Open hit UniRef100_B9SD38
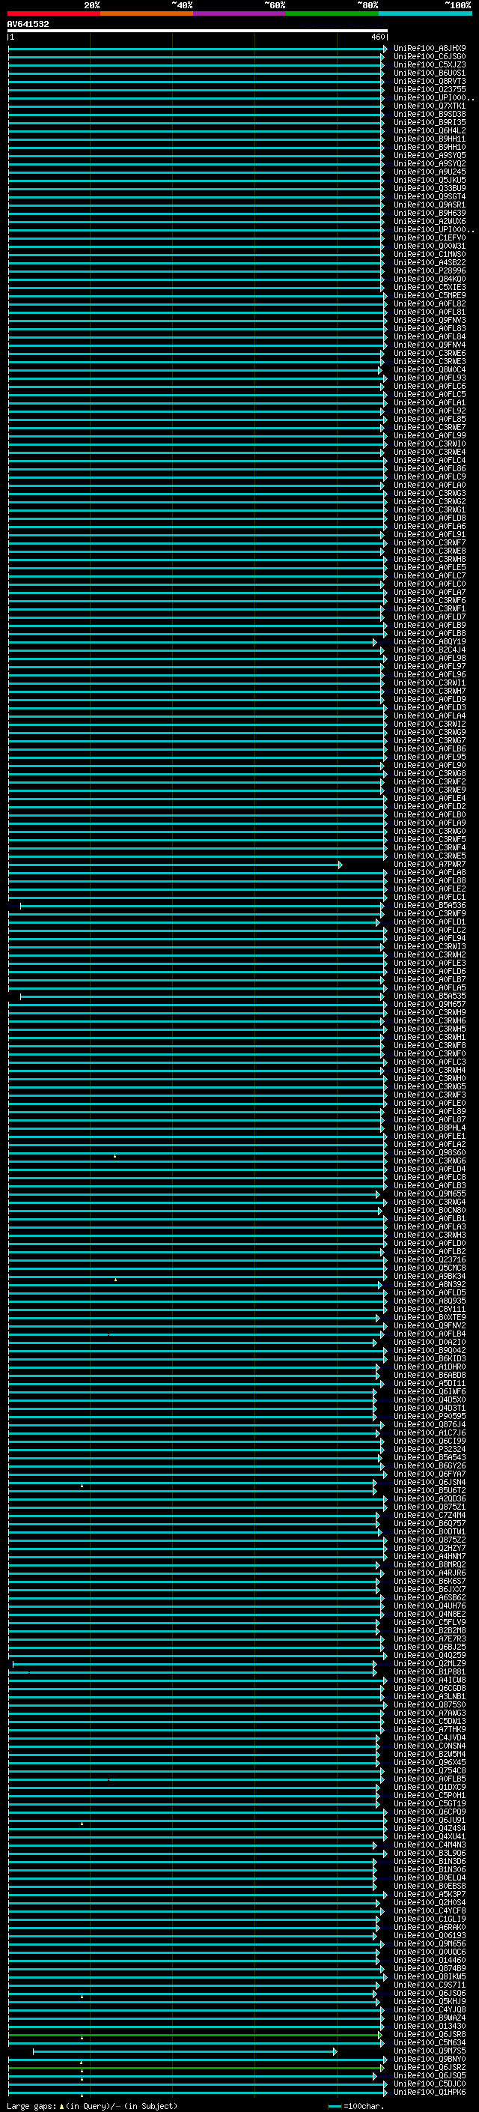This screenshot has width=479, height=2112. pyautogui.click(x=429, y=114)
